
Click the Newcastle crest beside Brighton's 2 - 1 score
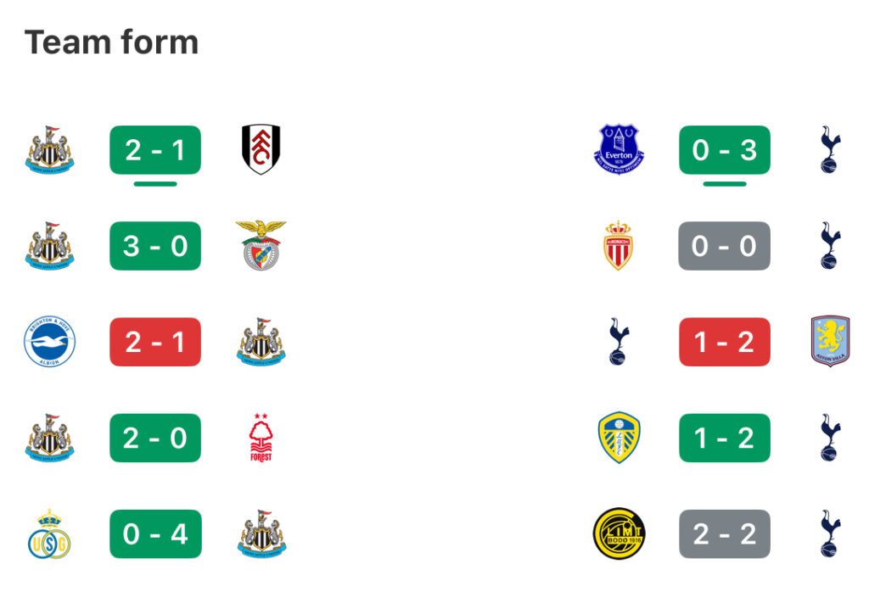point(261,342)
